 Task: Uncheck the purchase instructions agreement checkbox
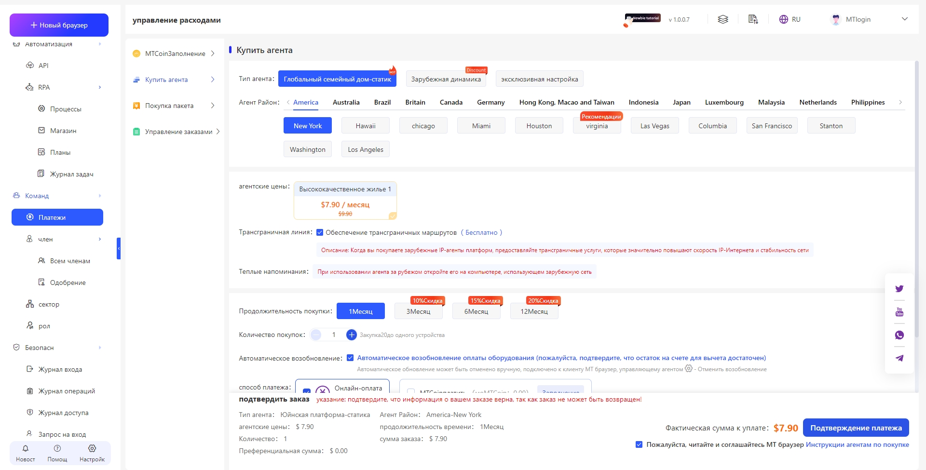point(639,444)
